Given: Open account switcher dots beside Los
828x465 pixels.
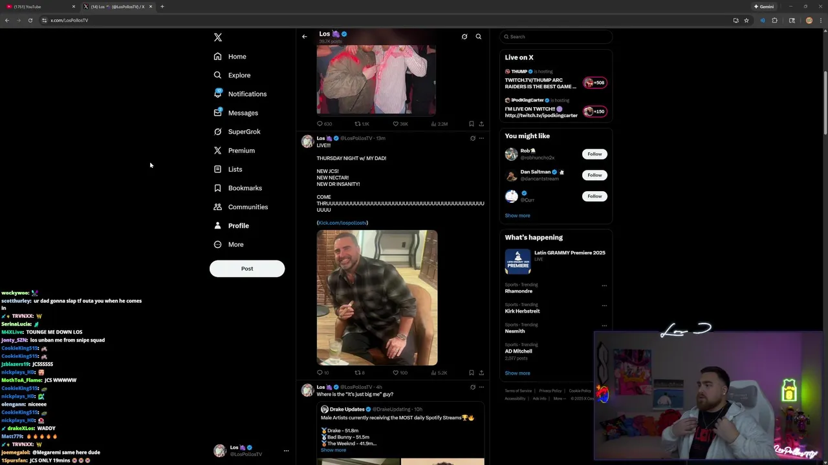Looking at the screenshot, I should pos(286,451).
